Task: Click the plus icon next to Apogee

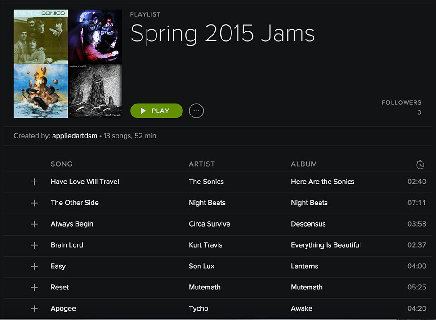Action: (34, 309)
